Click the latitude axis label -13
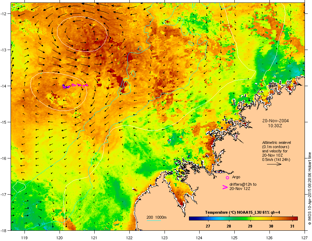Viewport: 312px width, 241px height. tap(4, 50)
